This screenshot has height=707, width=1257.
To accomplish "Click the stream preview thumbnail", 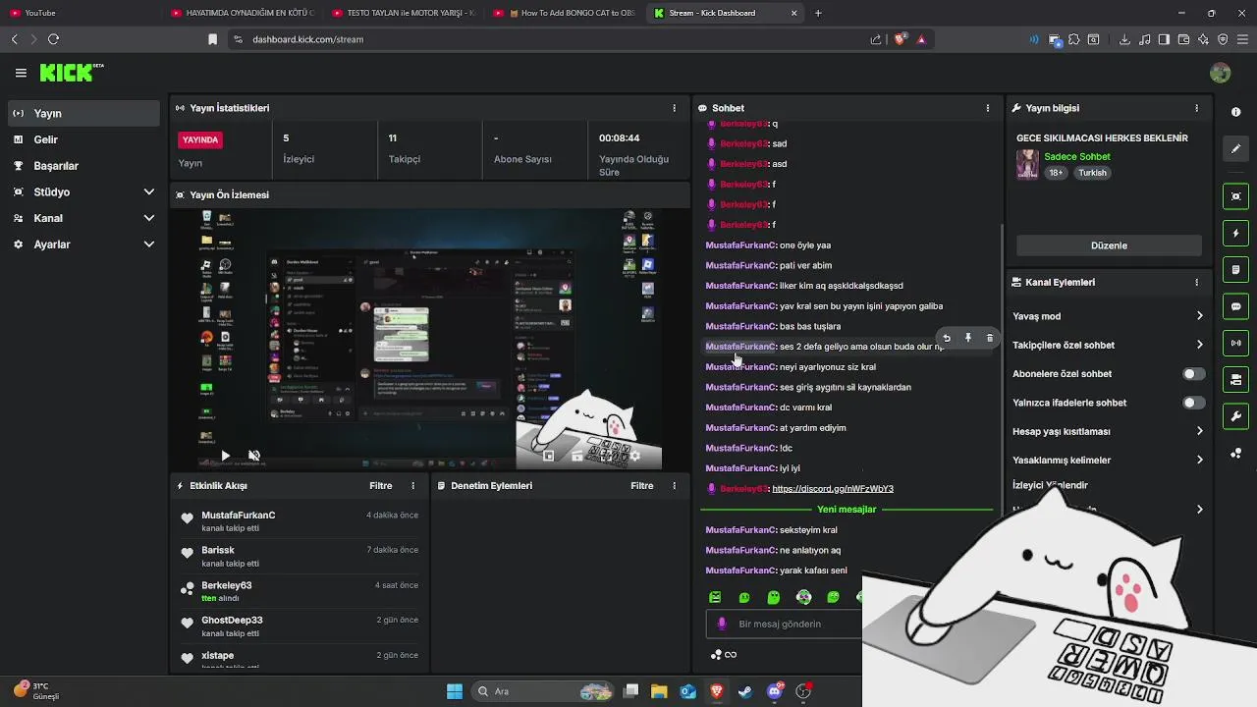I will (x=430, y=339).
